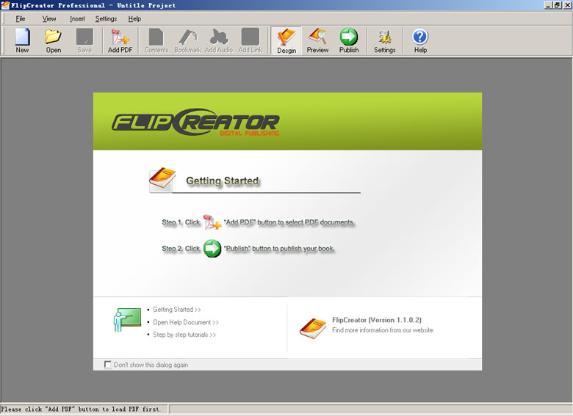Enable "Don't show this dialog again" checkbox
The image size is (573, 416).
tap(109, 365)
